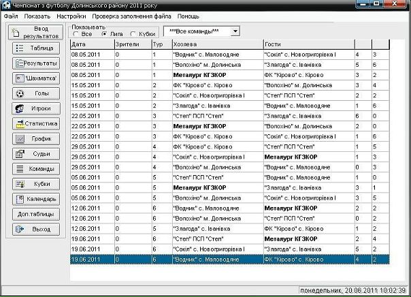
Task: Select the Все radio button
Action: coord(76,33)
